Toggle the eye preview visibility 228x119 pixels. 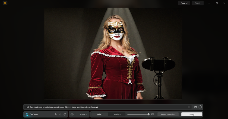point(72,114)
